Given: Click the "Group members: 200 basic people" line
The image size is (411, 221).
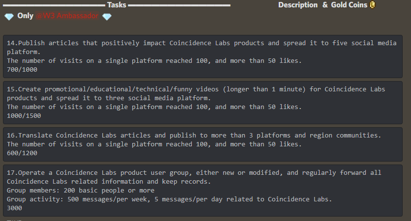Looking at the screenshot, I should [x=81, y=191].
